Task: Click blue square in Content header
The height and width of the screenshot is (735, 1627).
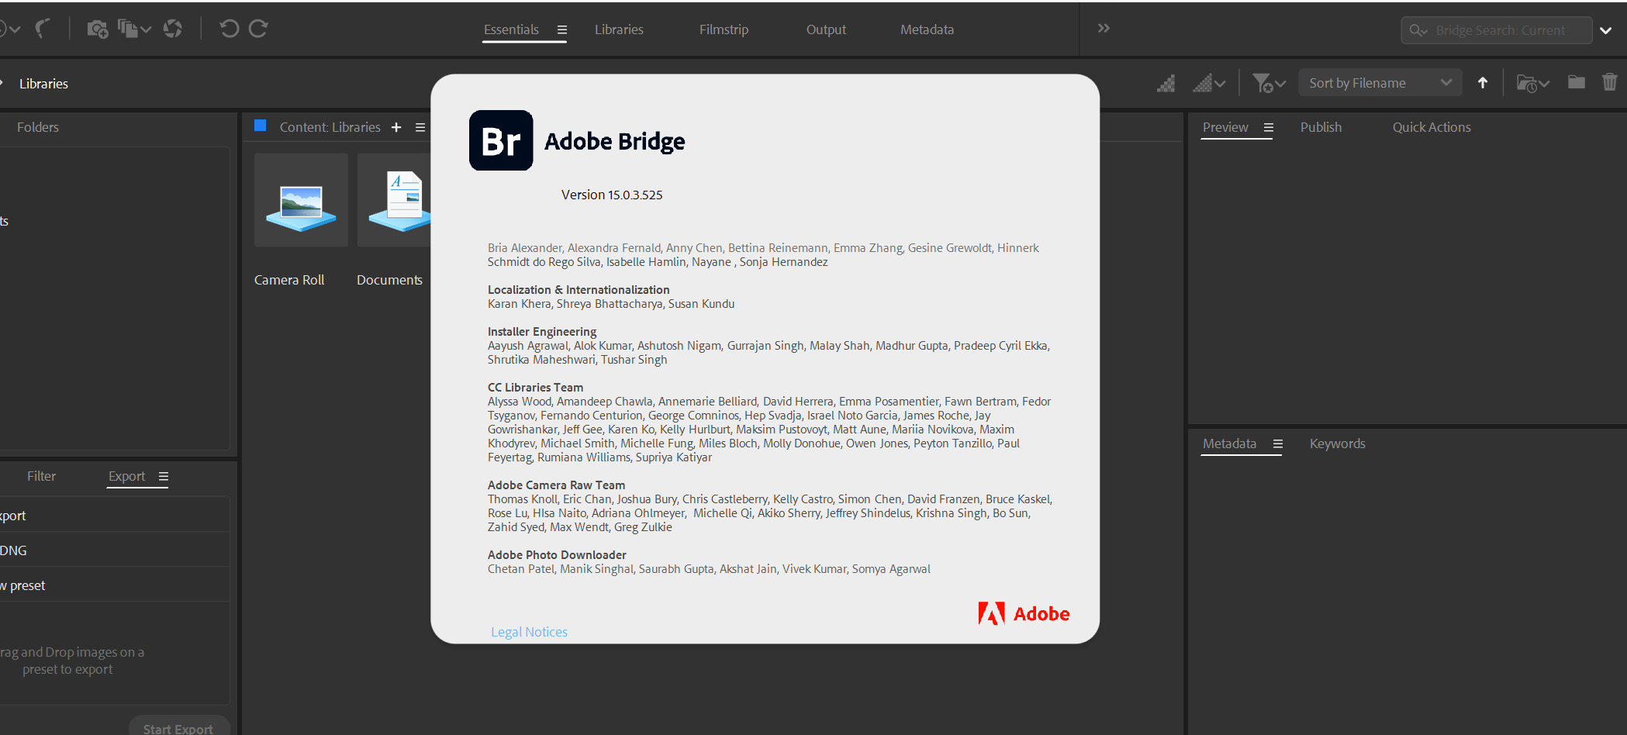Action: point(261,126)
